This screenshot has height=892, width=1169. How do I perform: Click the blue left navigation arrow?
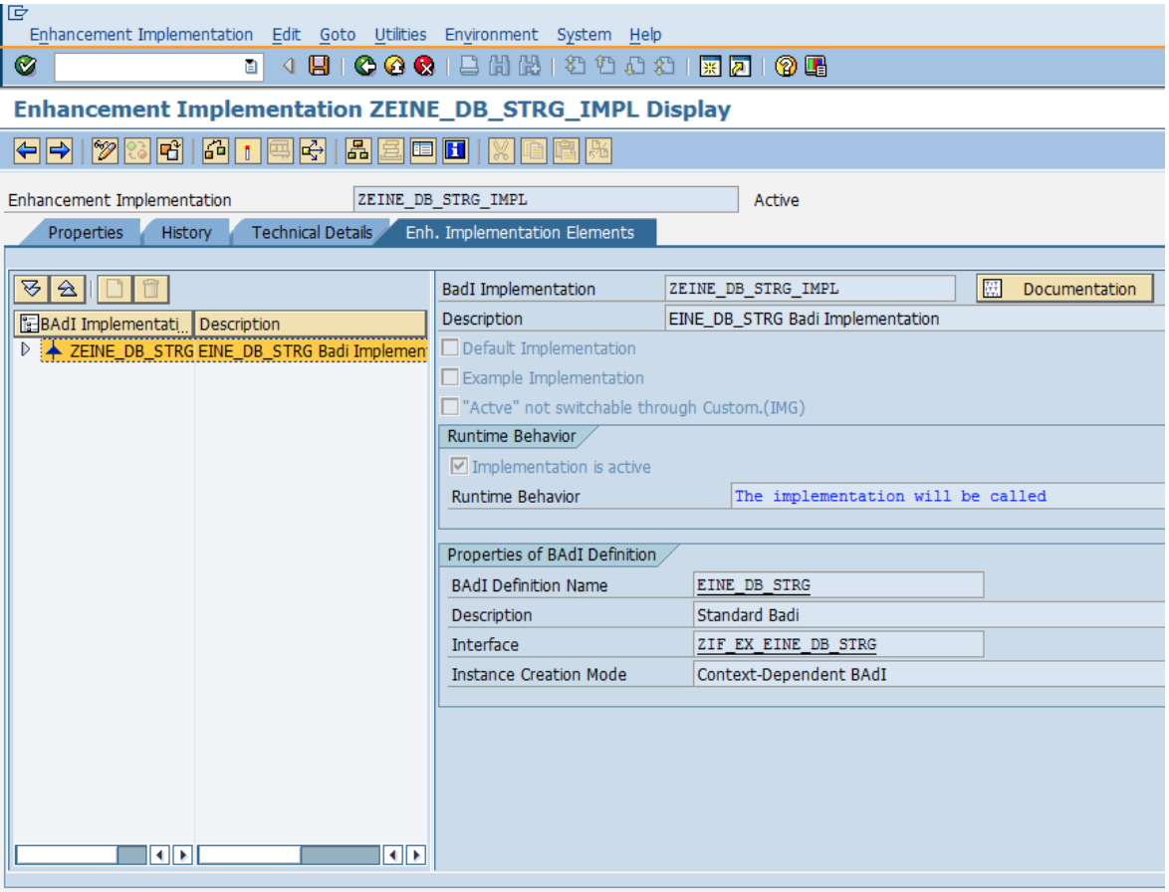tap(27, 150)
